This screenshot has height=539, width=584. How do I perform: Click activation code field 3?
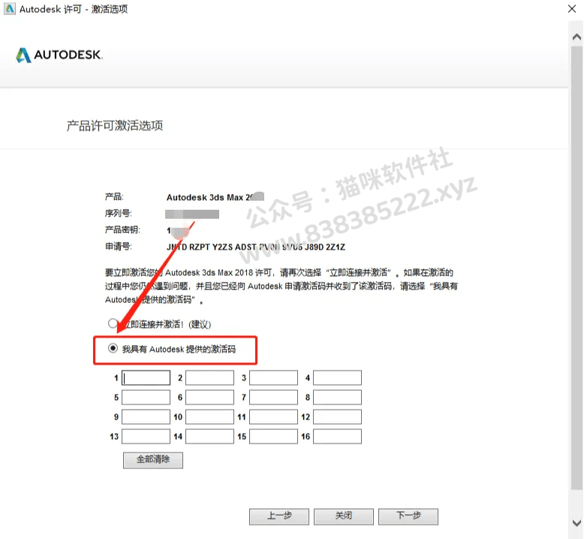pyautogui.click(x=273, y=377)
